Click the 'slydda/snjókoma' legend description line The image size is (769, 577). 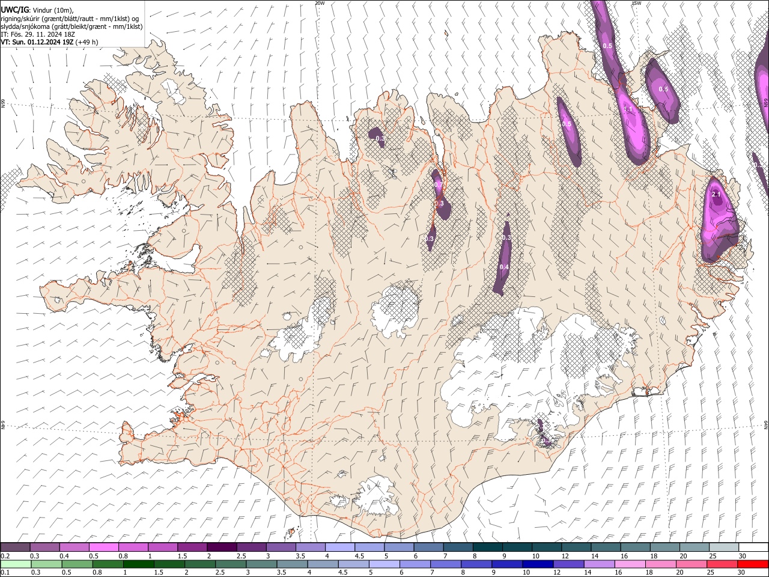71,26
